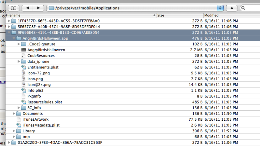Click AngryBirdsHalloween executable file icon
Screen dimensions: 260x146
coord(23,50)
